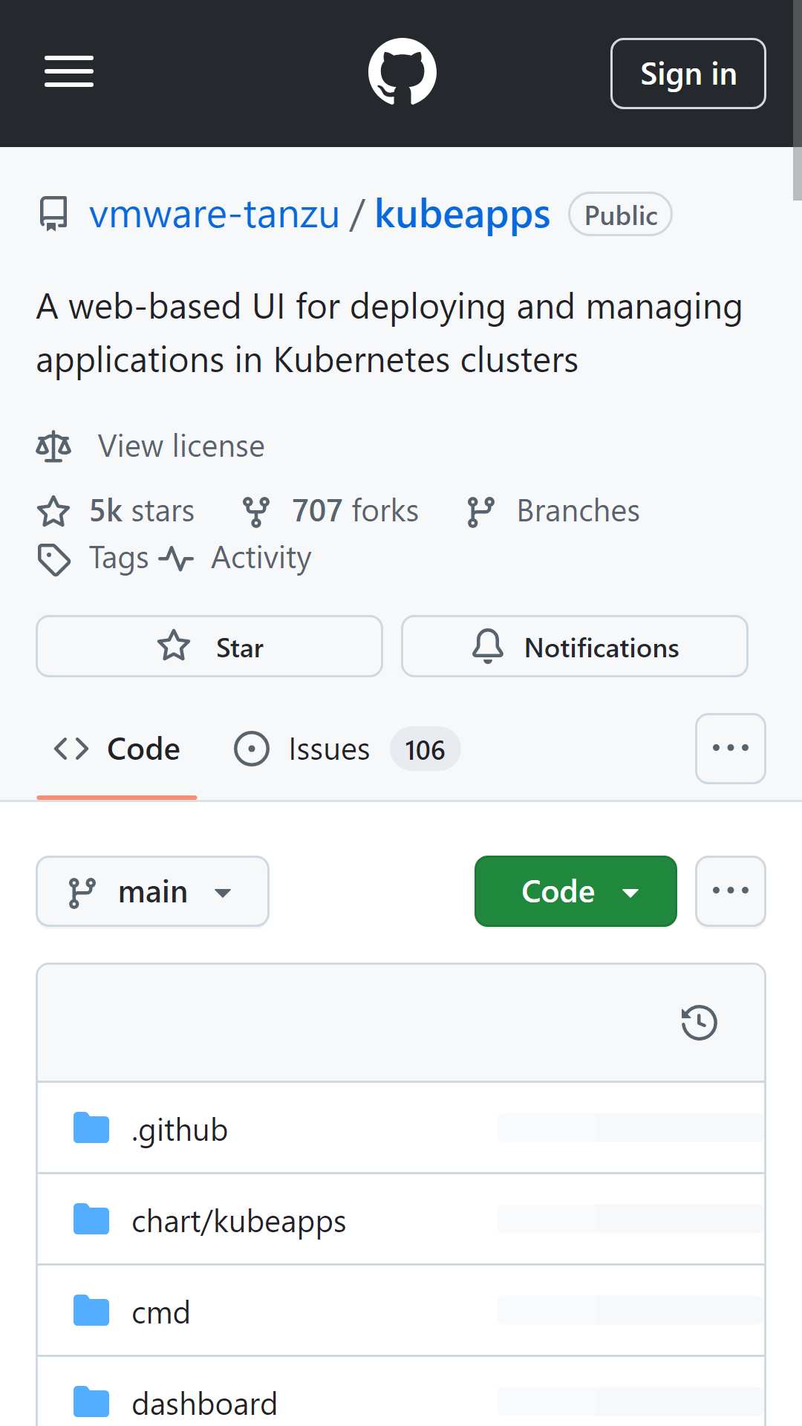Image resolution: width=802 pixels, height=1426 pixels.
Task: Open View license link
Action: point(181,446)
